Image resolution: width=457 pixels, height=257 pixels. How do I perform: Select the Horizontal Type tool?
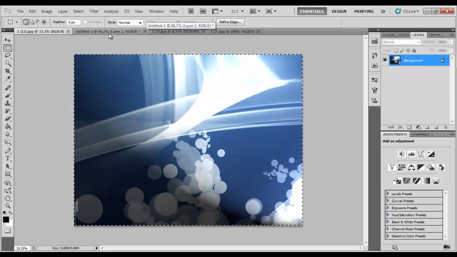click(x=8, y=158)
